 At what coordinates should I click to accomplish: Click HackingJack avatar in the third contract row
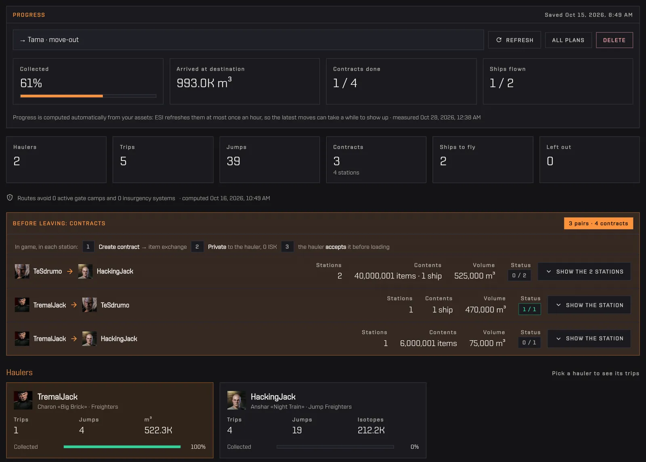tap(89, 339)
